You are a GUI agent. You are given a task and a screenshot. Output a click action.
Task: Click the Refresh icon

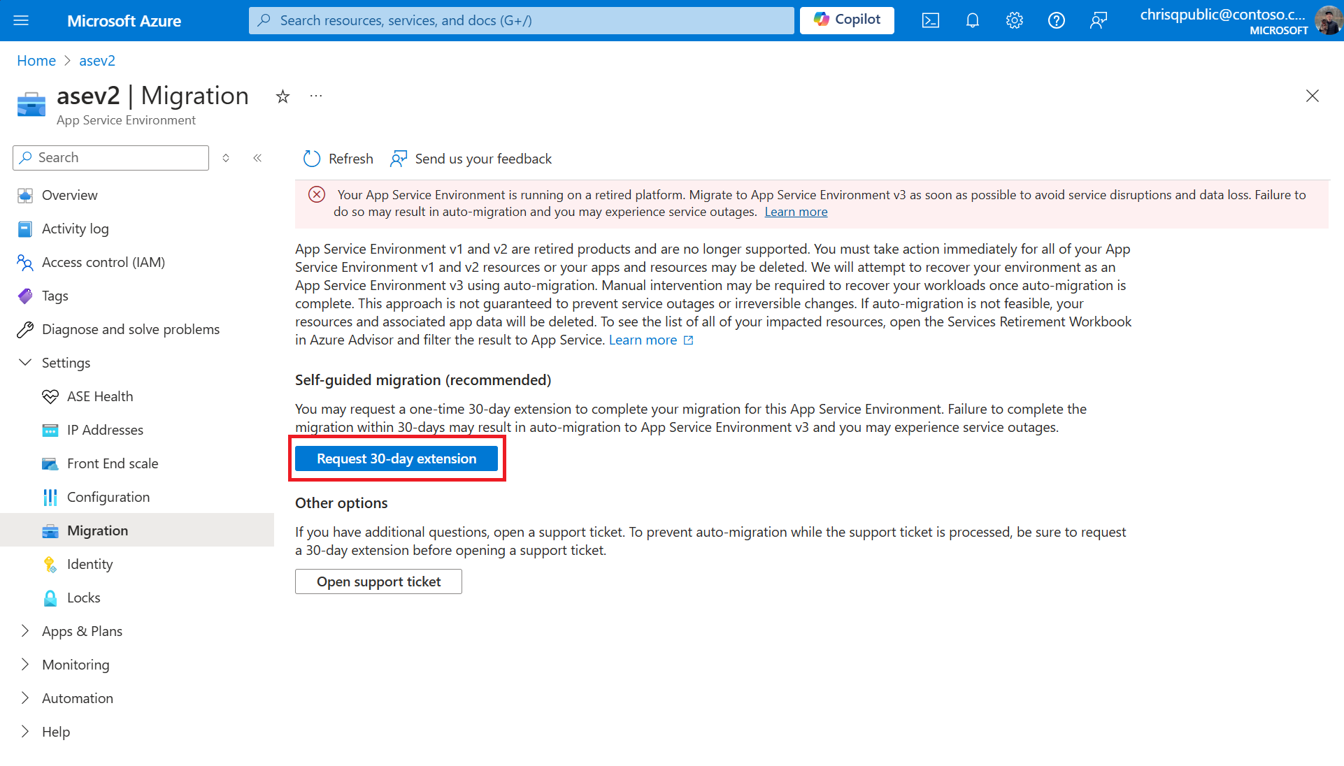point(312,159)
